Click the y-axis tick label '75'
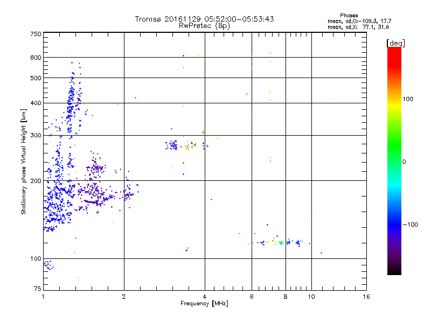431x323 pixels. tap(38, 289)
